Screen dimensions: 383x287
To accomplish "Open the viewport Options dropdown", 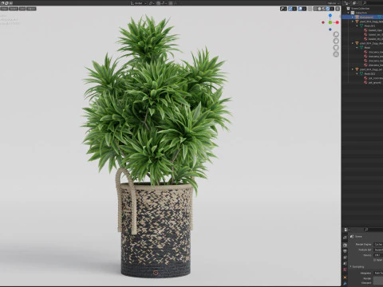I will 333,3.
